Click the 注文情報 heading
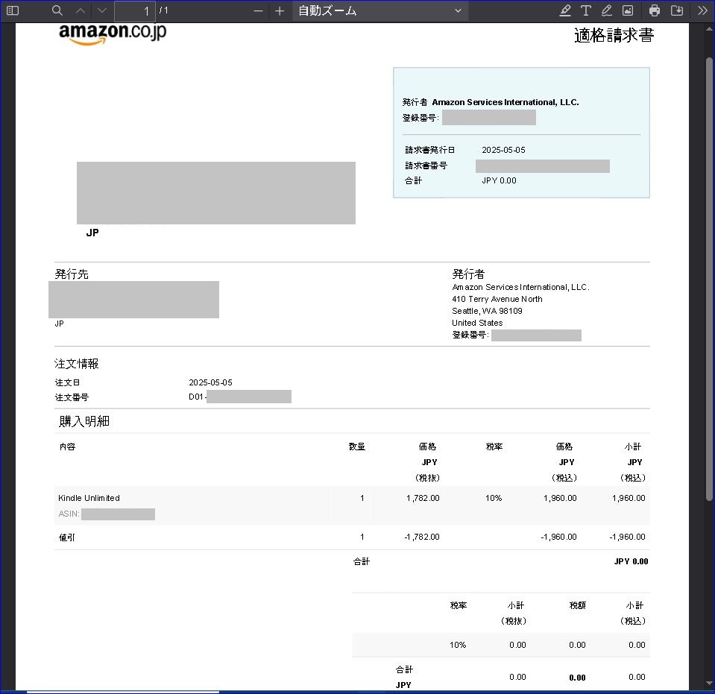This screenshot has height=694, width=715. pyautogui.click(x=76, y=364)
